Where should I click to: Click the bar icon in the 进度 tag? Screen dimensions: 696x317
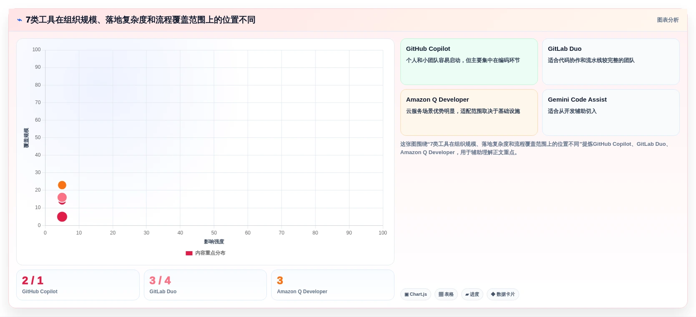[467, 295]
